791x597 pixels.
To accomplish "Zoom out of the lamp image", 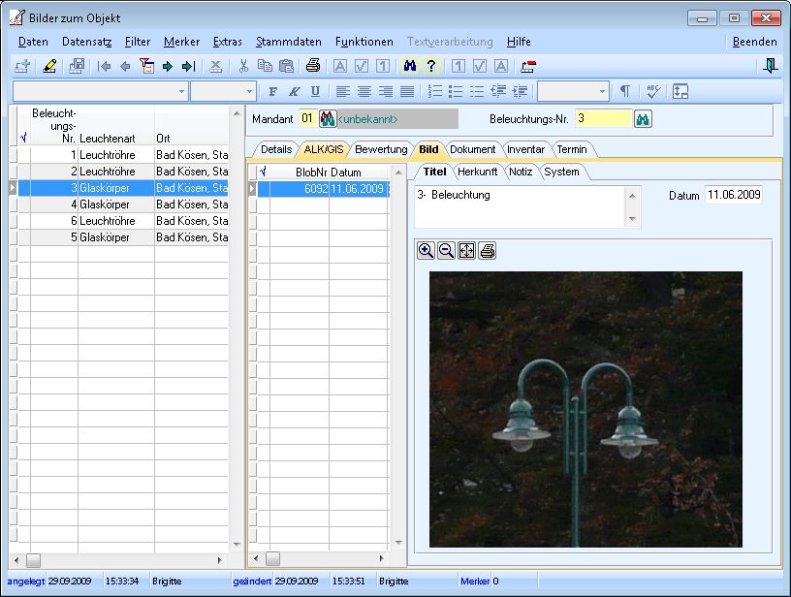I will (x=447, y=251).
